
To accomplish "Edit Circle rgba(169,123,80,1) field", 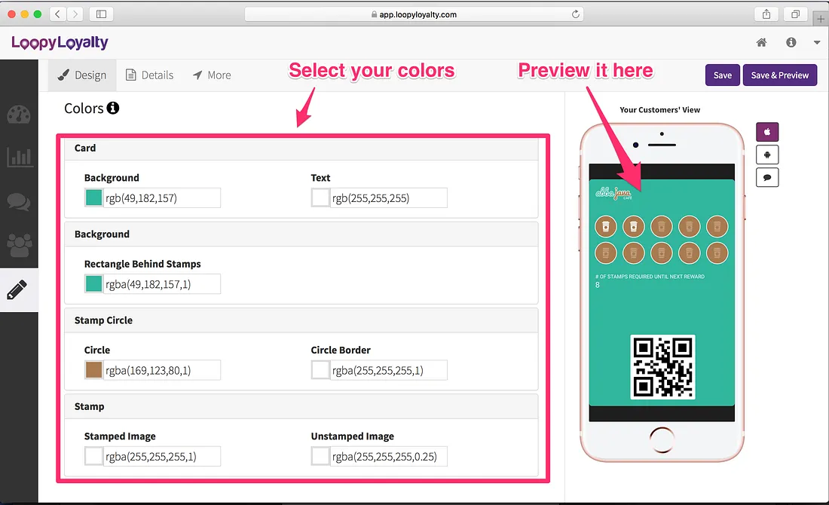I will [162, 370].
